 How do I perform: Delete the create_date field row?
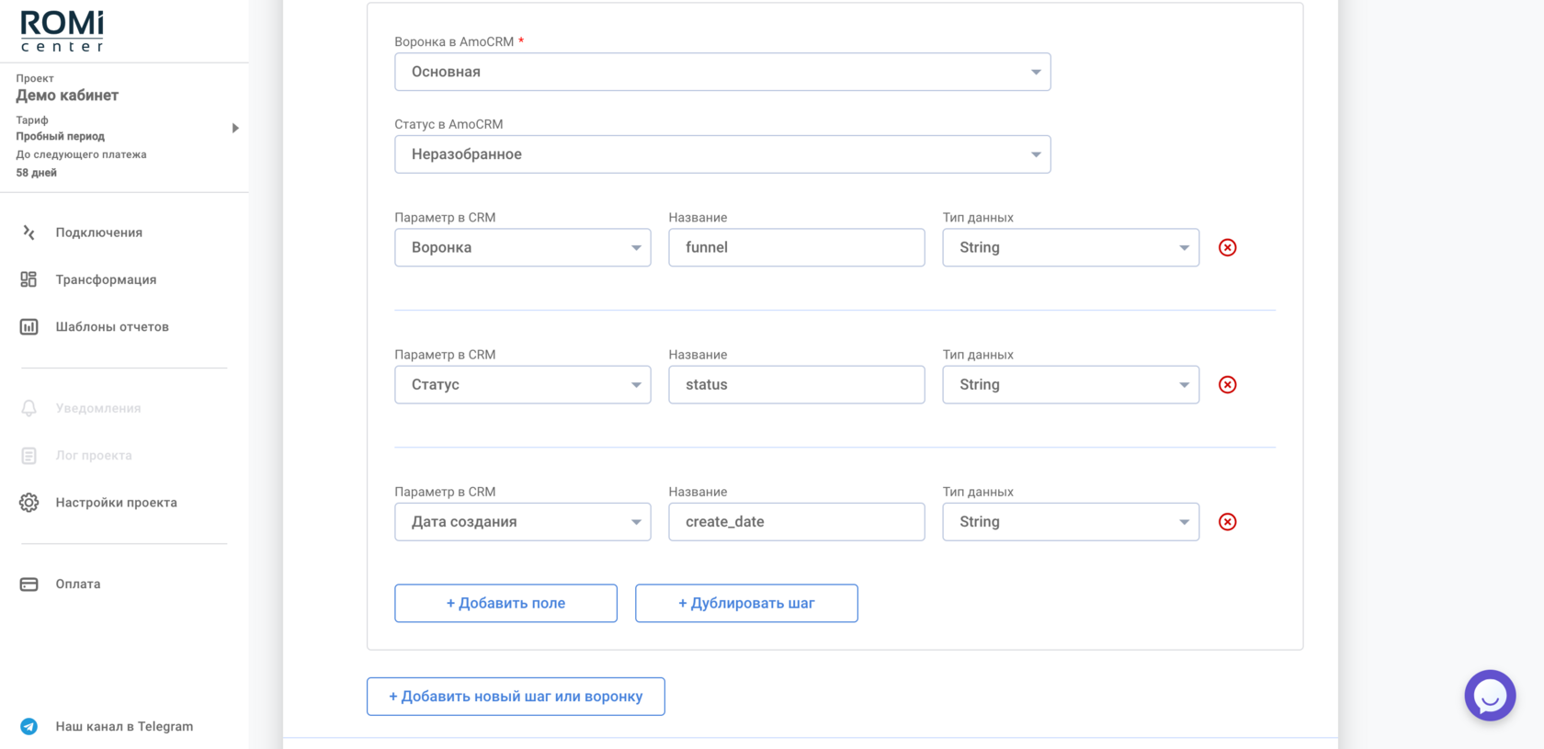(1227, 522)
